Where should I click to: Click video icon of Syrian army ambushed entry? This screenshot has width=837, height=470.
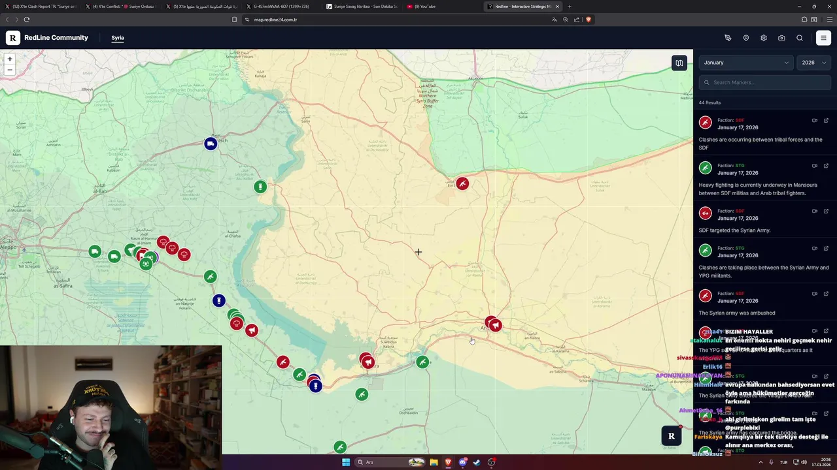815,294
